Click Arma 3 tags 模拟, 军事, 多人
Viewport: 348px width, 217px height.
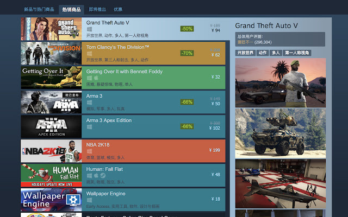[x=105, y=108]
